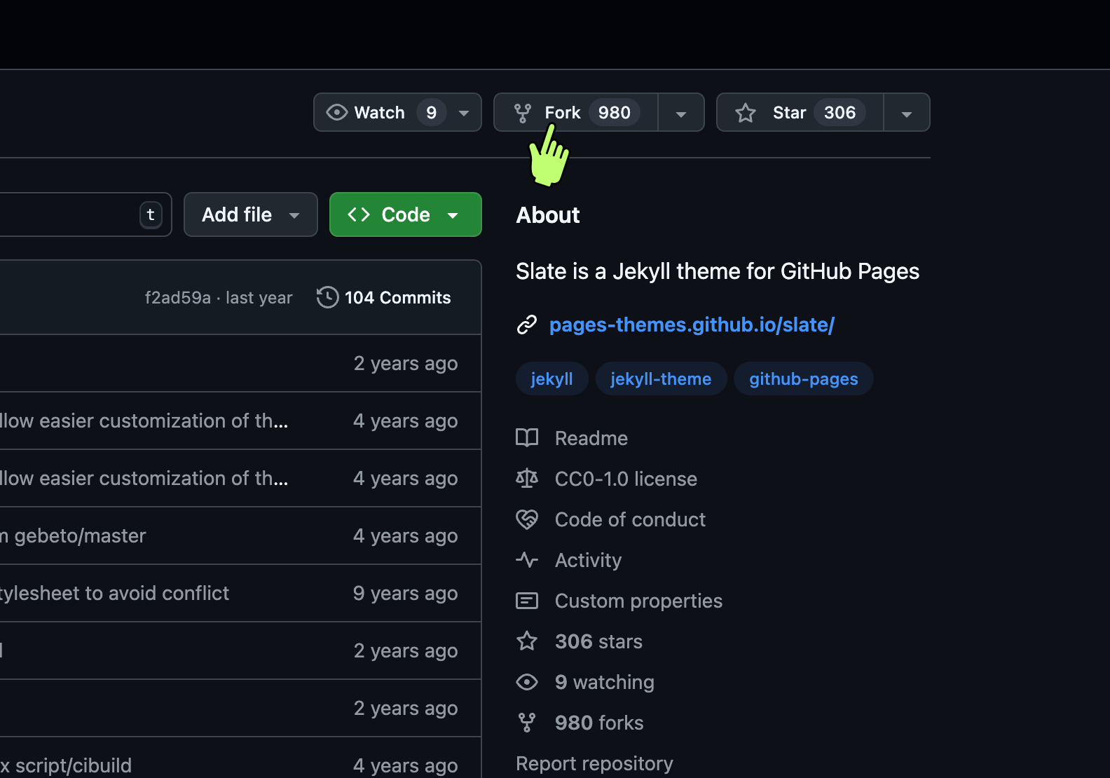Select the jekyll topic tag
Viewport: 1110px width, 778px height.
[552, 378]
